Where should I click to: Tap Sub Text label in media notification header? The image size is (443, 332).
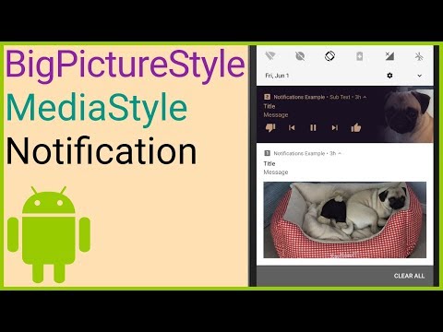[340, 97]
